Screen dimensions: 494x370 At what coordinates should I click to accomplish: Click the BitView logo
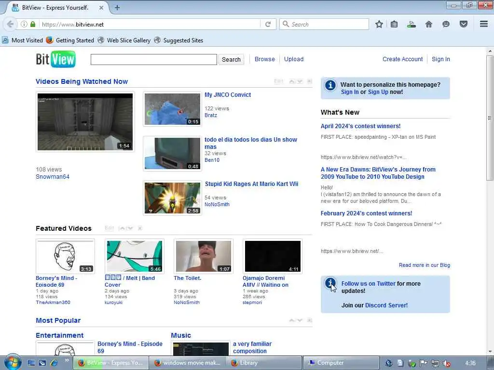pos(56,59)
